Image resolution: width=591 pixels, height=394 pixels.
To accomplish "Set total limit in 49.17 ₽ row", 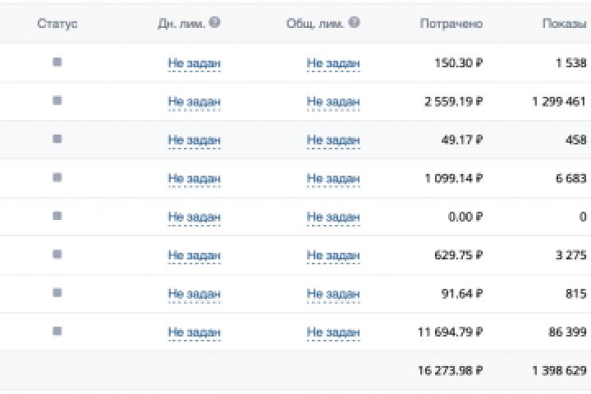I will tap(333, 140).
